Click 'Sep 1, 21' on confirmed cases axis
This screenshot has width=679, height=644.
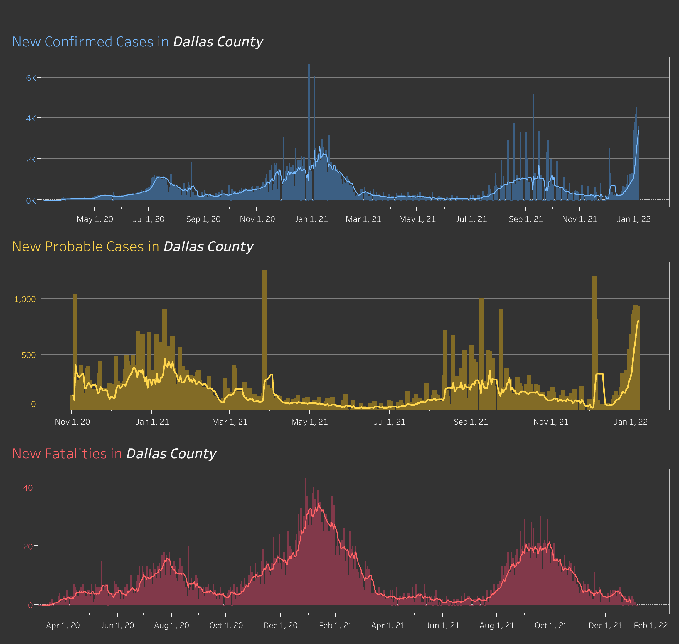(526, 219)
